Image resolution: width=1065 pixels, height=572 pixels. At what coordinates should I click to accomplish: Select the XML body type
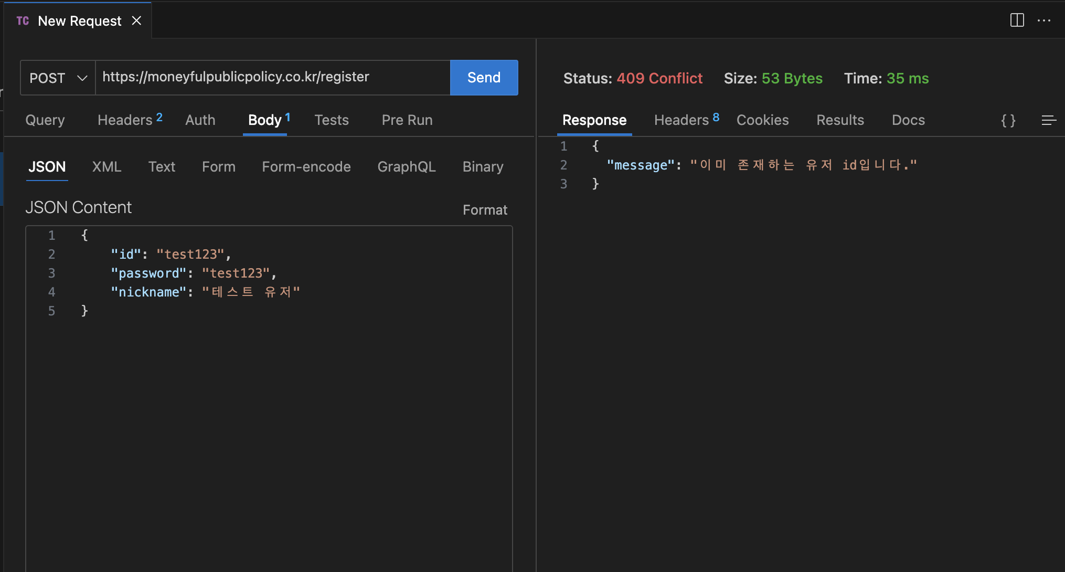pos(106,167)
